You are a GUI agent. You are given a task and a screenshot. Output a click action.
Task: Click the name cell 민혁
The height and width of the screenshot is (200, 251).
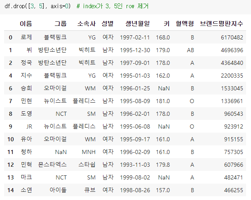click(26, 165)
